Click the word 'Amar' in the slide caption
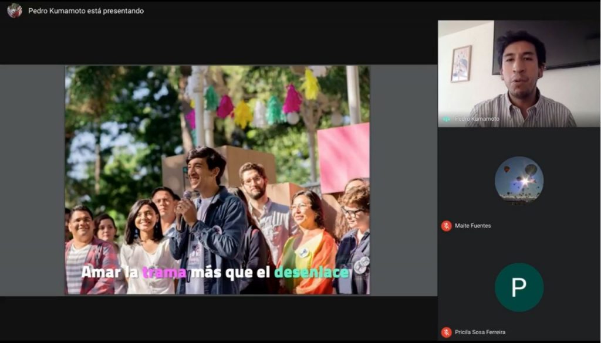Viewport: 601px width, 343px height. 97,273
